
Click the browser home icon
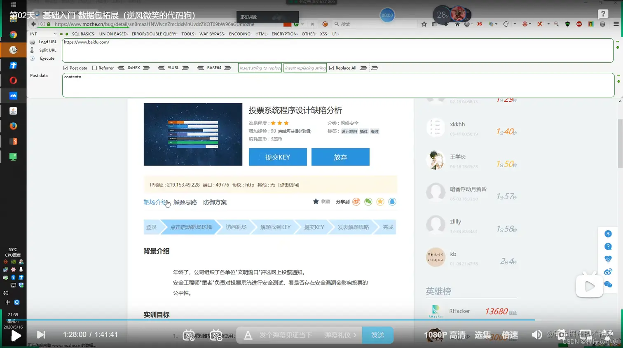pos(457,24)
